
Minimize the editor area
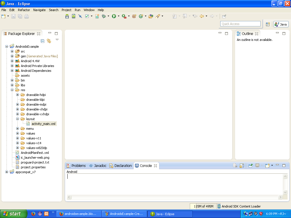coord(220,33)
